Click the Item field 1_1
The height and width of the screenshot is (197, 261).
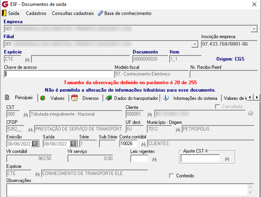[x=186, y=59]
